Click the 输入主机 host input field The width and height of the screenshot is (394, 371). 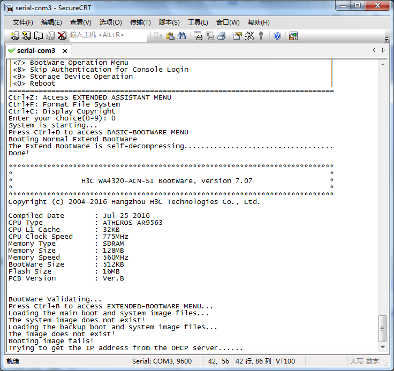pos(108,35)
